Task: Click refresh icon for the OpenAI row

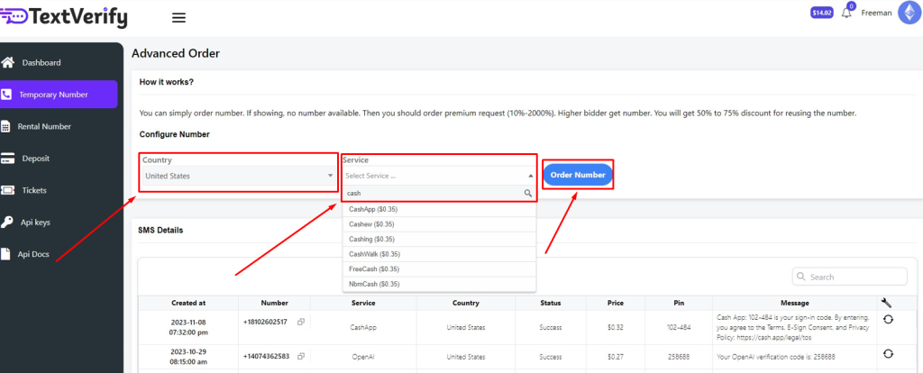Action: (x=888, y=353)
